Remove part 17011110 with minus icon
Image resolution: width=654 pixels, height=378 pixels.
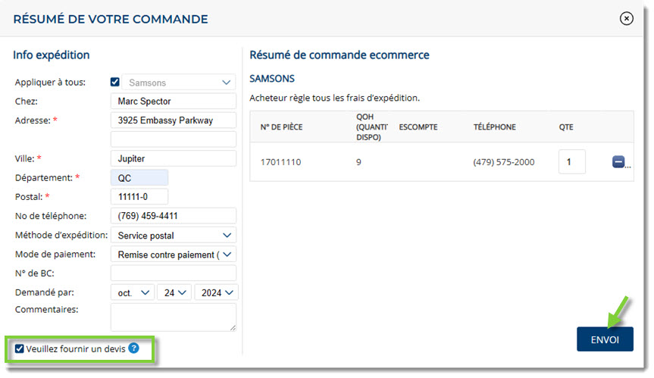click(618, 161)
